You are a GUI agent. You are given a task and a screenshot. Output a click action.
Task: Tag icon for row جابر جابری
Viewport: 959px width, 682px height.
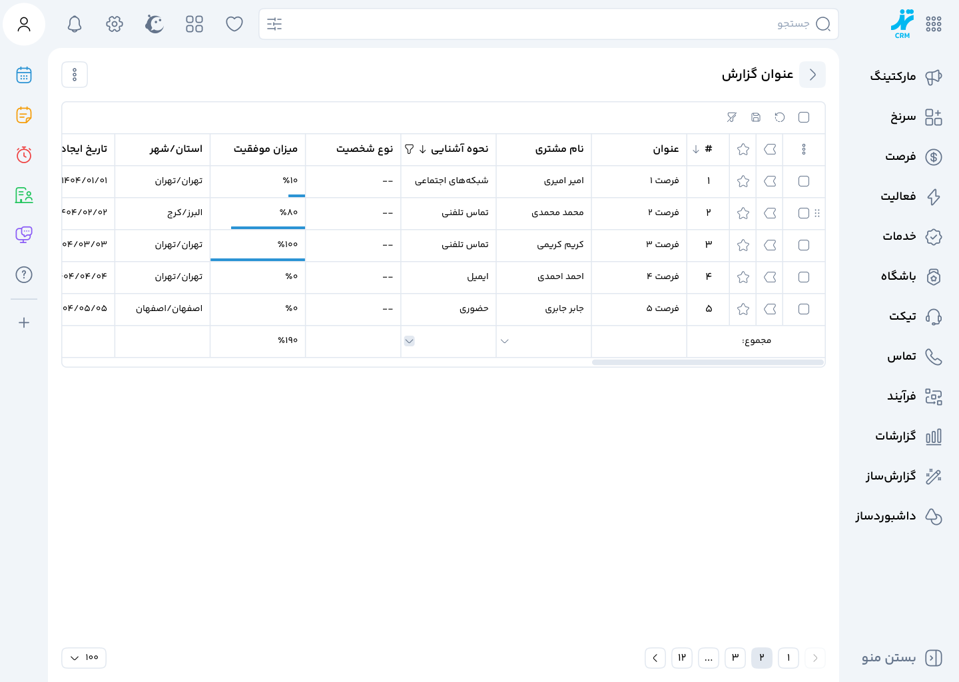click(771, 309)
